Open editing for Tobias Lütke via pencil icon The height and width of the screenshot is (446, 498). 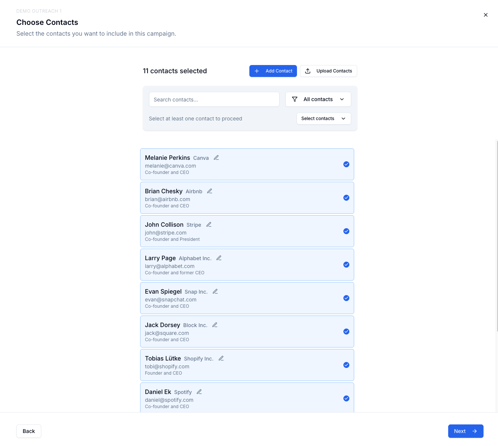[221, 358]
